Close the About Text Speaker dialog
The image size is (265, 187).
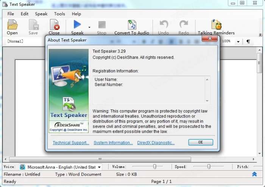[210, 39]
